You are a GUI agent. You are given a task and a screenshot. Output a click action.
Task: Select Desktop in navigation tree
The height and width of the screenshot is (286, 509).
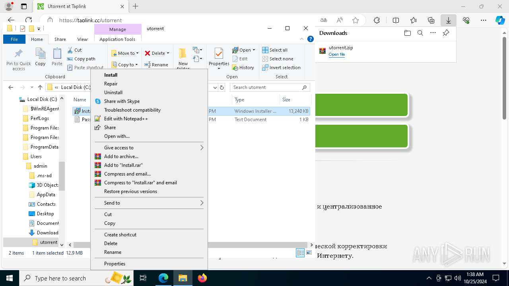(45, 214)
